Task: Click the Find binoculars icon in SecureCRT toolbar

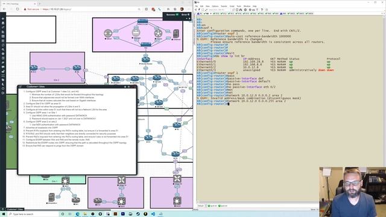Action: 241,10
